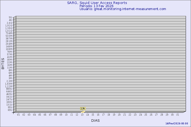Click the BYTES vertical axis label
191x127 pixels.
tap(3, 63)
